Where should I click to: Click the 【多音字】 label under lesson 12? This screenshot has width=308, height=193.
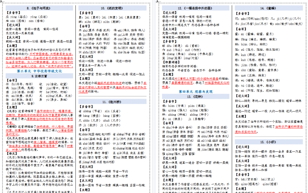[169, 42]
